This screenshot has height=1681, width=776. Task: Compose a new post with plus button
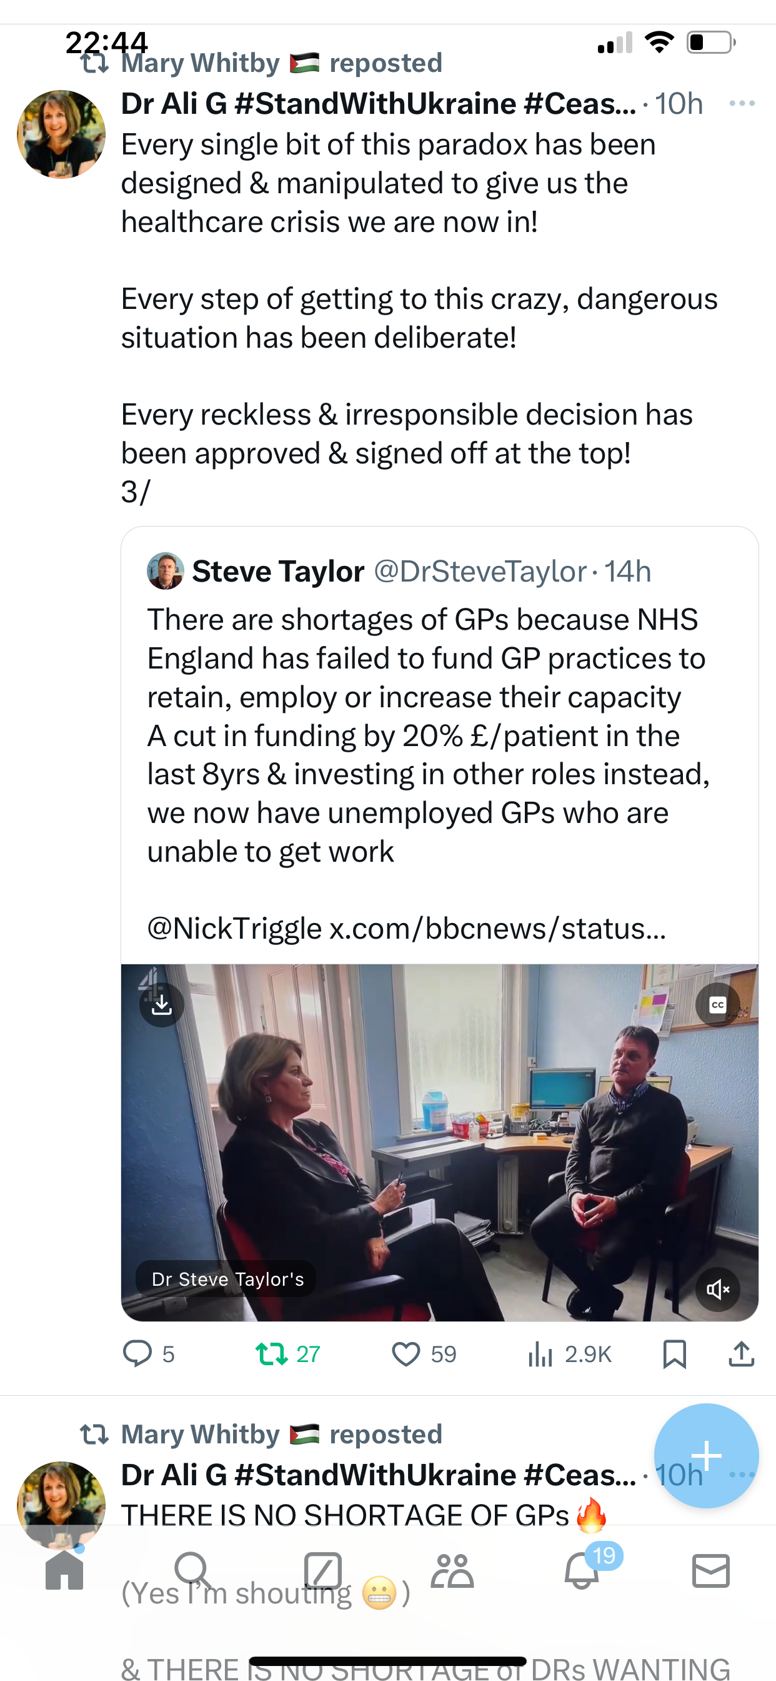pyautogui.click(x=706, y=1455)
